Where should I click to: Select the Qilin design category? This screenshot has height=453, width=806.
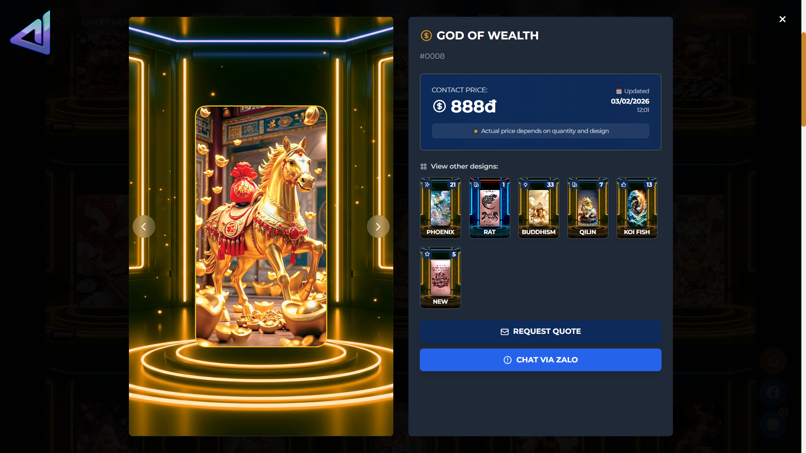click(588, 208)
